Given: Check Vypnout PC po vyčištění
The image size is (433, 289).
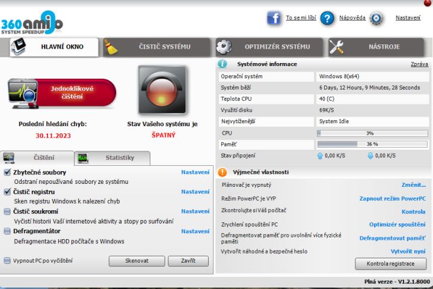Looking at the screenshot, I should (7, 261).
